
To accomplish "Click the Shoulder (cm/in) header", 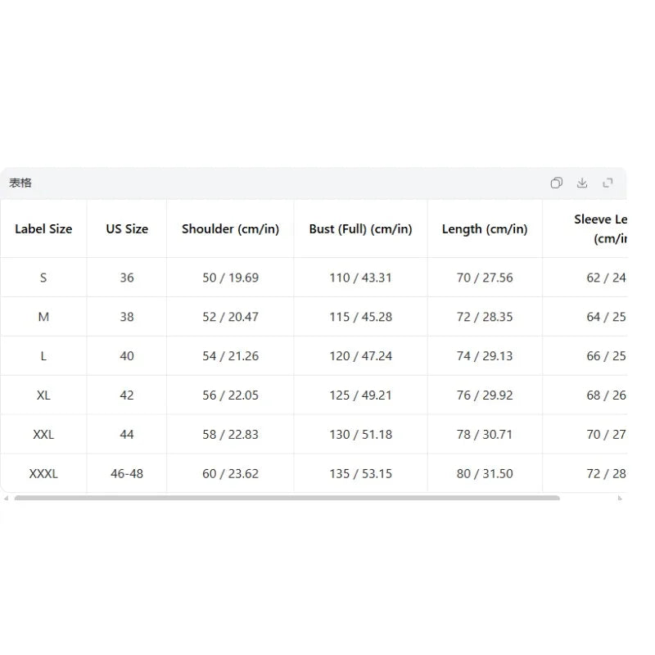I will click(230, 229).
